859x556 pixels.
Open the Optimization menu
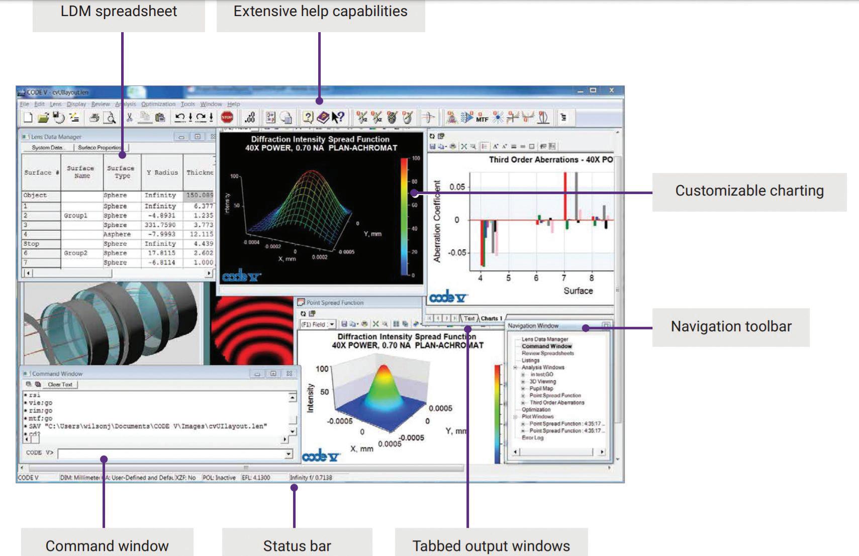pos(158,104)
